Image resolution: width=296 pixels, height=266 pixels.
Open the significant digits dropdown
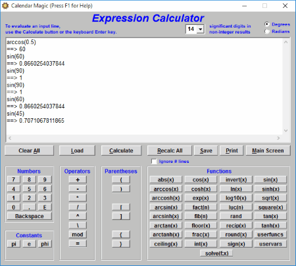(x=201, y=29)
